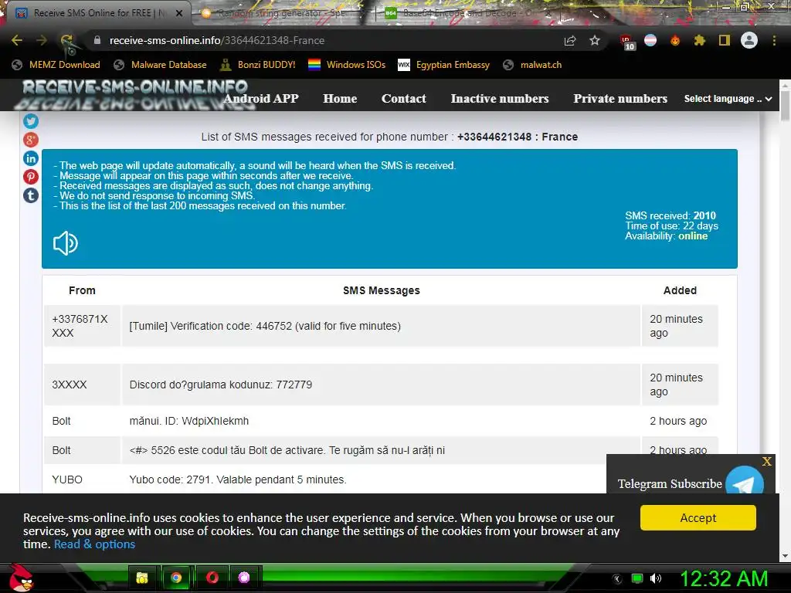Click the Added column header
This screenshot has width=791, height=593.
click(680, 290)
